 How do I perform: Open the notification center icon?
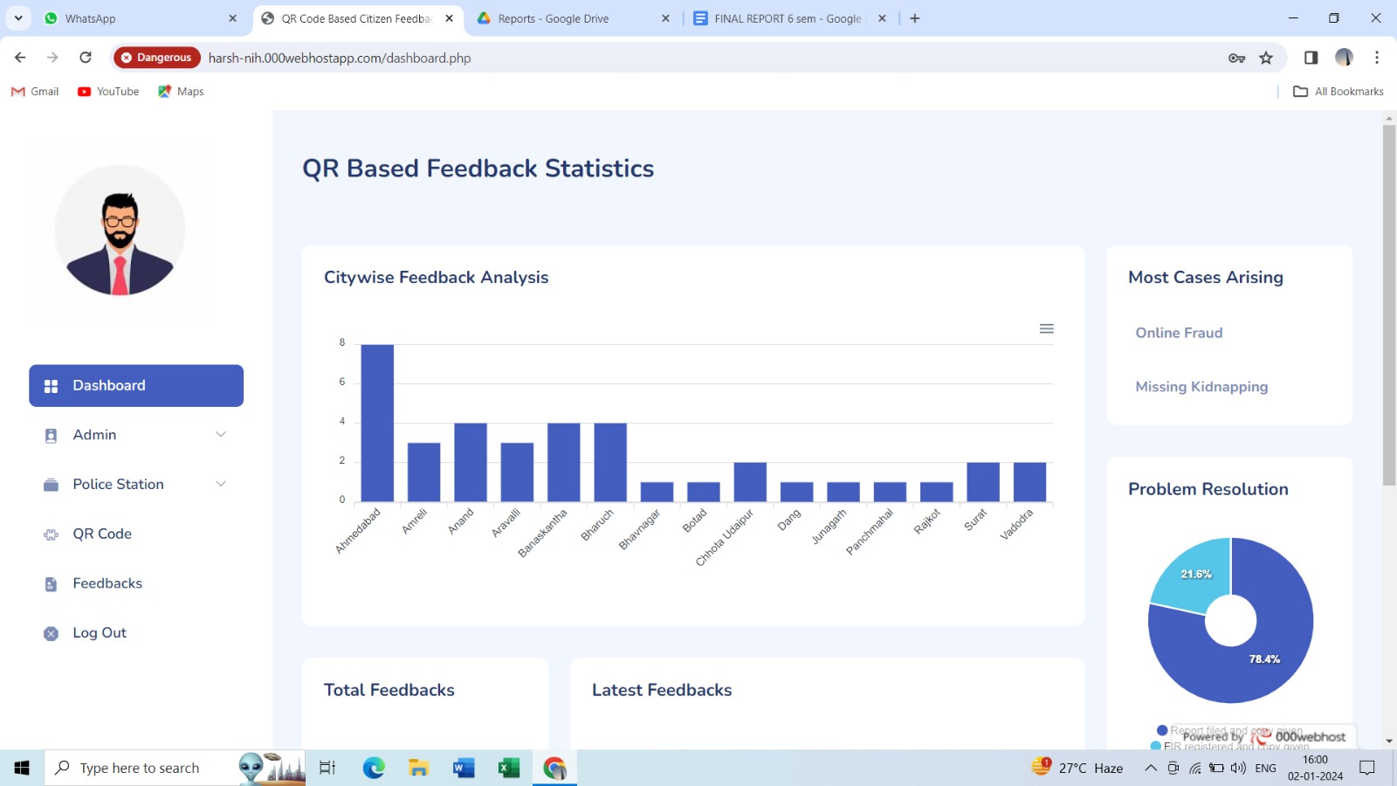point(1367,769)
